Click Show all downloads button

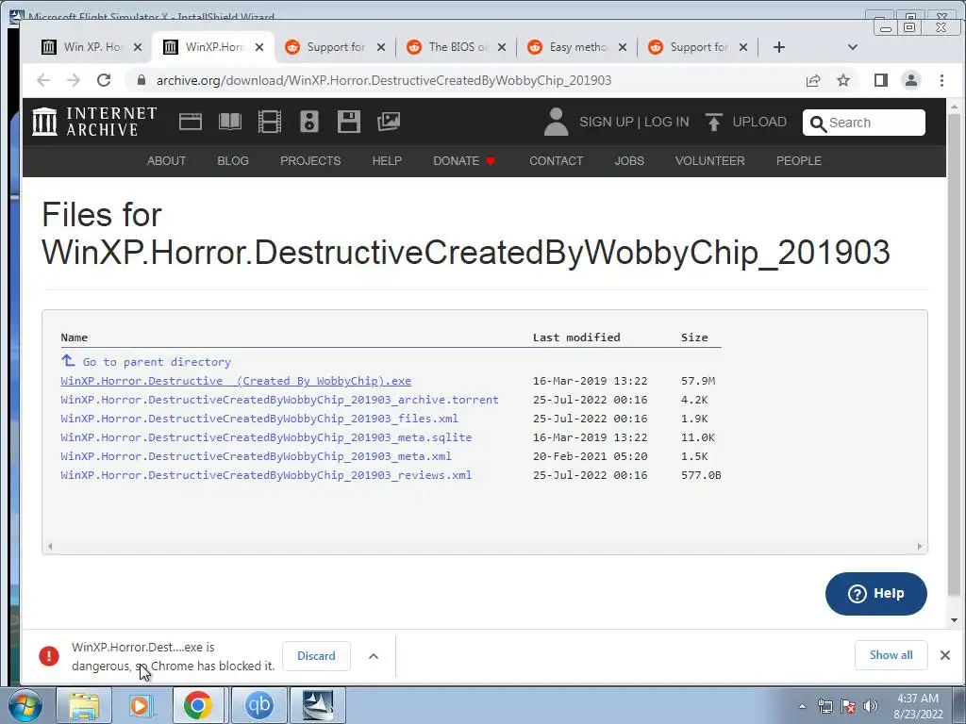891,655
